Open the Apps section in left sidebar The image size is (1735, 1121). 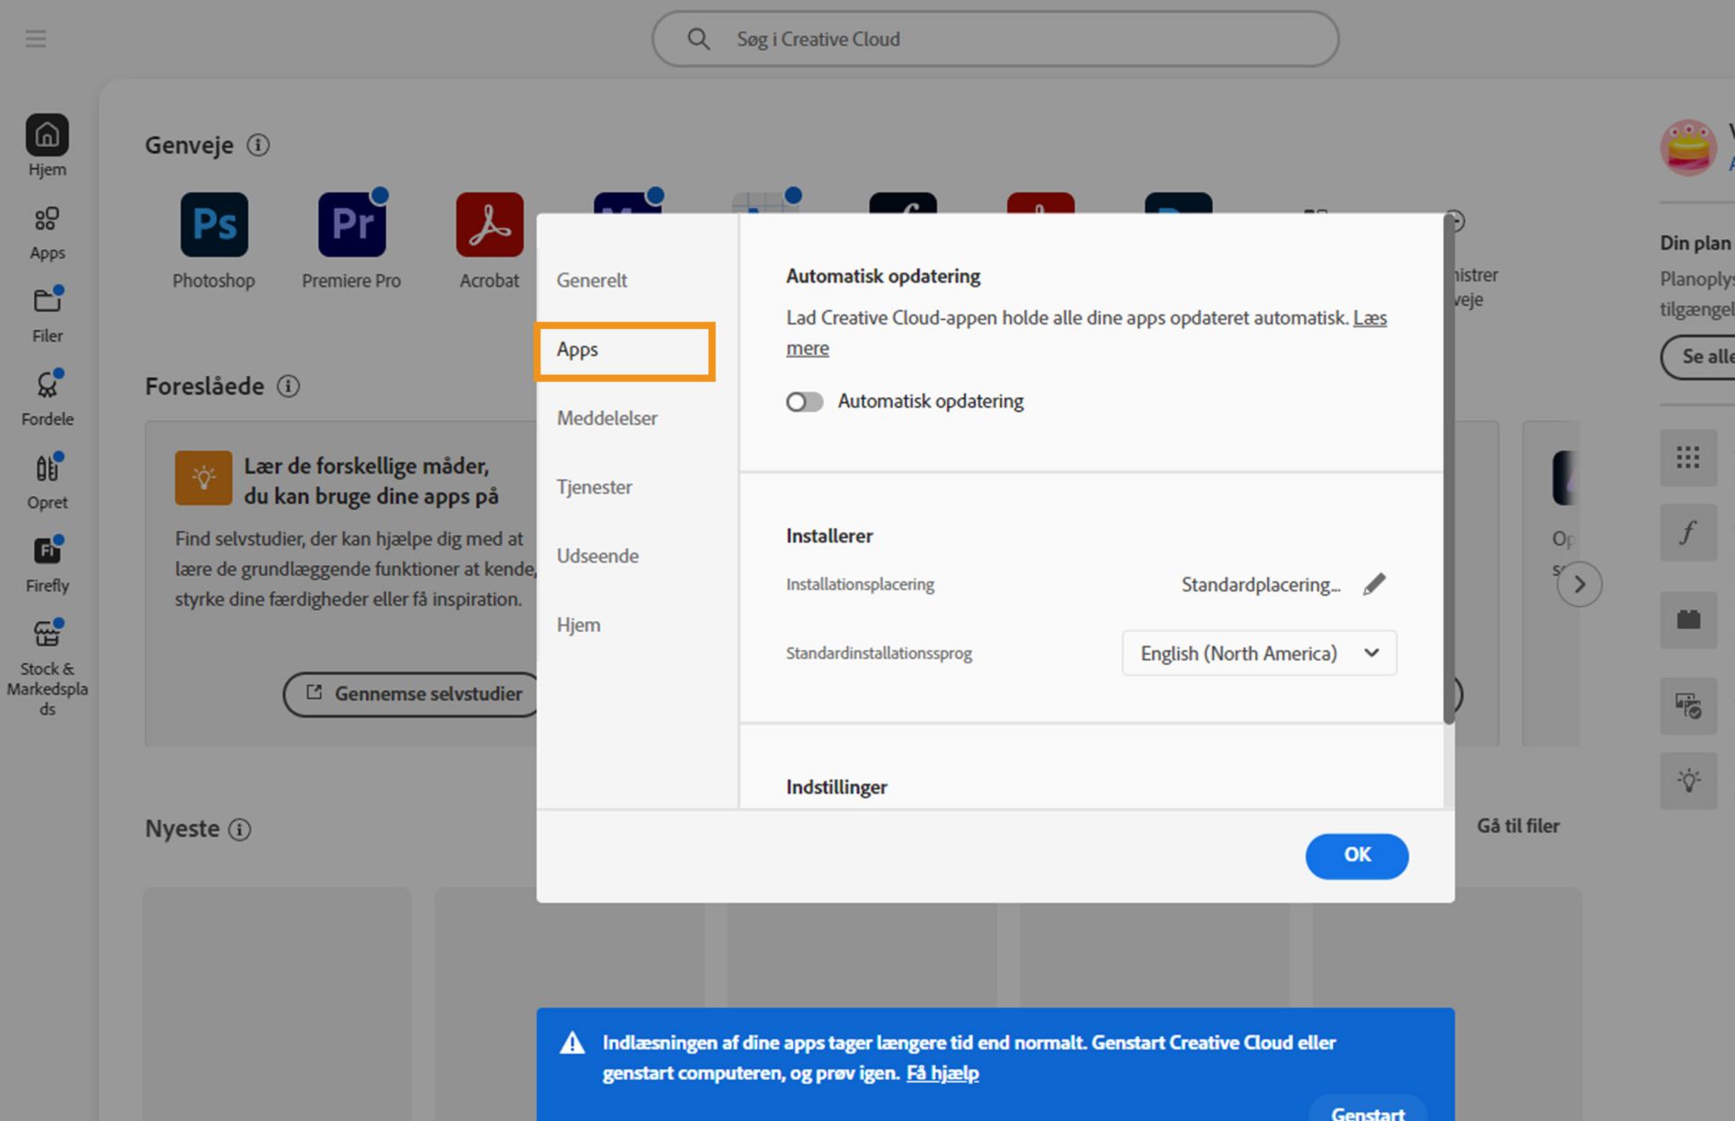[47, 220]
